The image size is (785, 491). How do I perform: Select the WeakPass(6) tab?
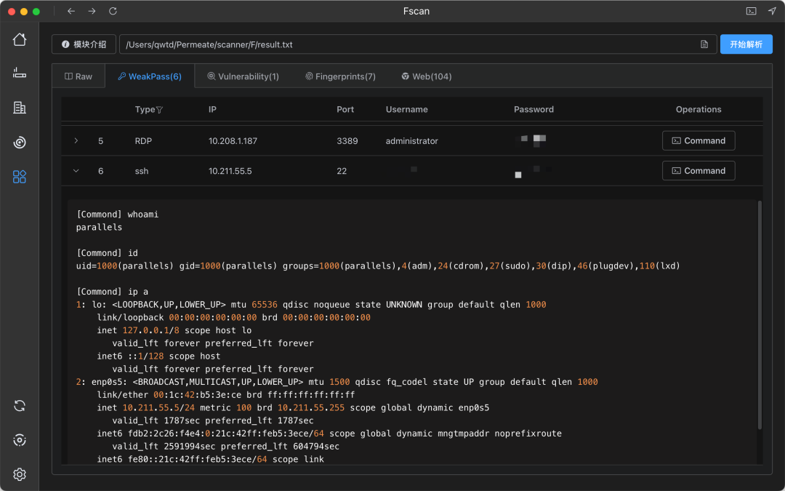(150, 76)
